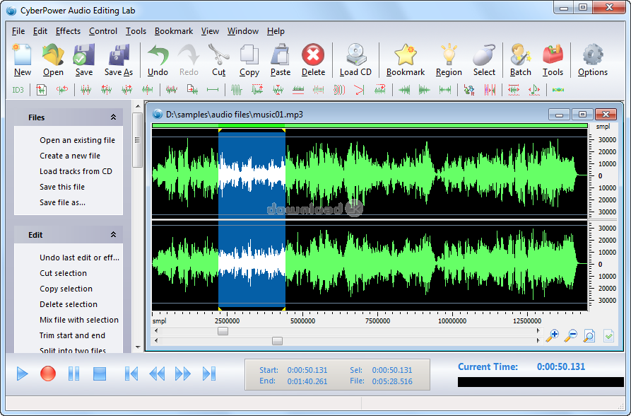Click the Select mouse icon
Viewport: 631px width, 416px height.
(484, 54)
